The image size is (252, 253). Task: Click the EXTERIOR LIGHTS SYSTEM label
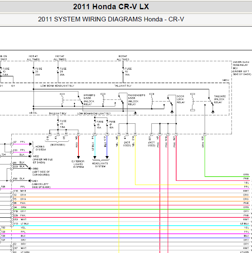click(78, 164)
